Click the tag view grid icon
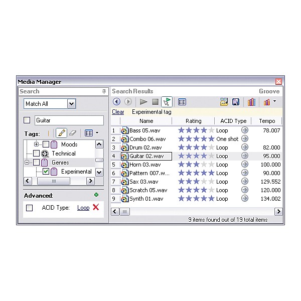The width and height of the screenshot is (301, 301). click(89, 133)
